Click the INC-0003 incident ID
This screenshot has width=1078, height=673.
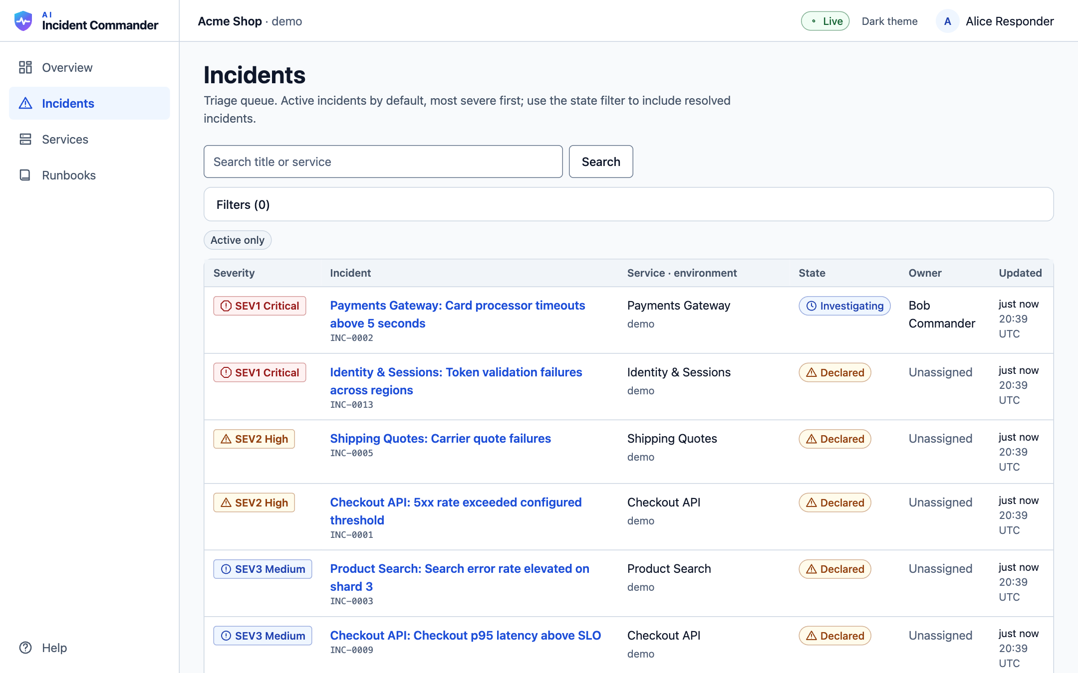(x=352, y=601)
